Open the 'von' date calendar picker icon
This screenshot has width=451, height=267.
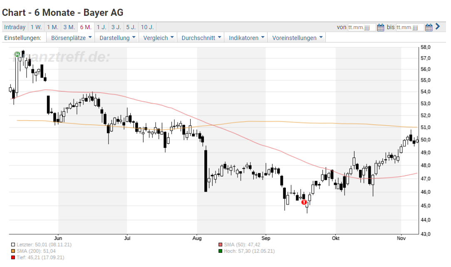tap(381, 27)
